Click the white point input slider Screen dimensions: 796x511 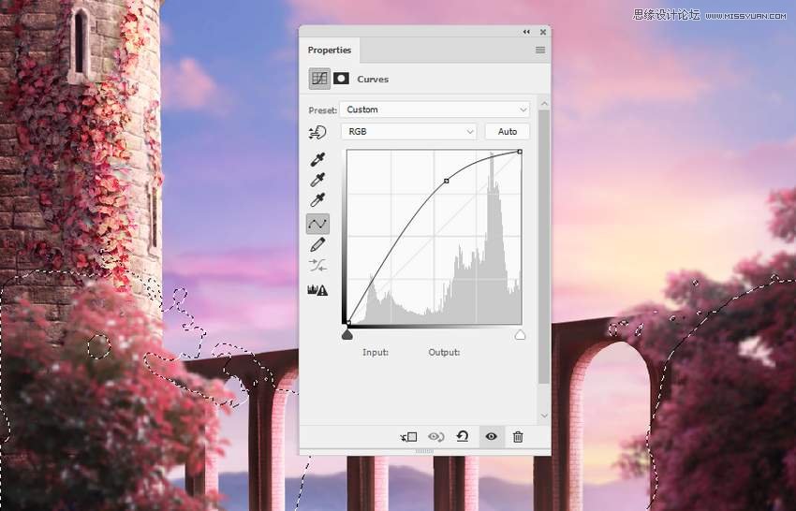[520, 334]
